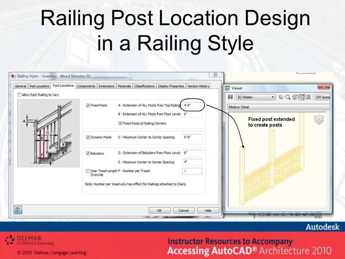Click the Help button
The height and width of the screenshot is (259, 345).
click(208, 210)
